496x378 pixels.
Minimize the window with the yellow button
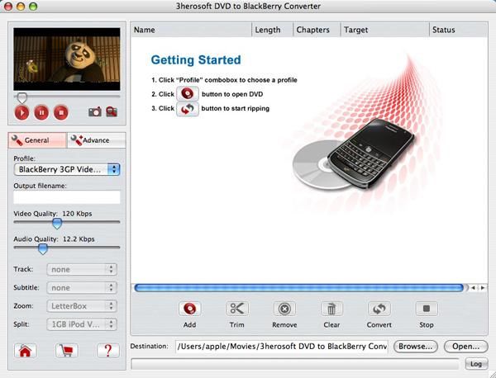[x=21, y=7]
